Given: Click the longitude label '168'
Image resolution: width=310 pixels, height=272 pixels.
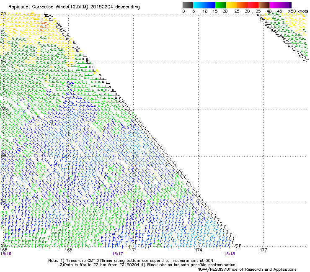Looking at the screenshot, I should 68,250.
